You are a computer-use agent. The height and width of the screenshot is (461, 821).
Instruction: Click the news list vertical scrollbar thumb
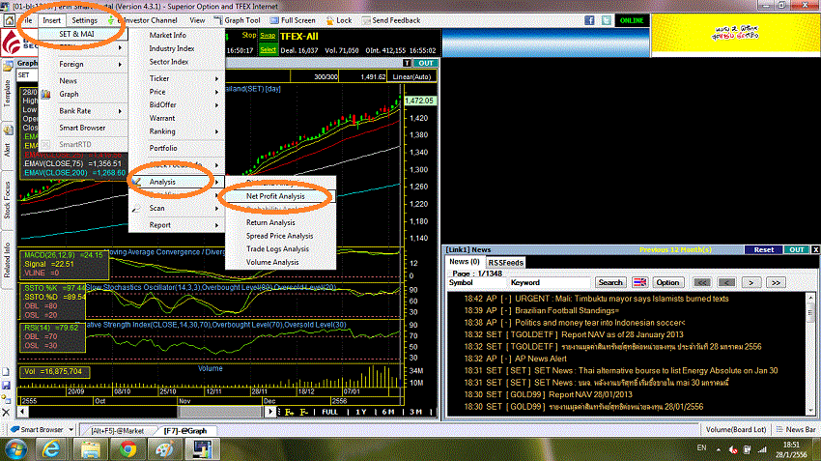pyautogui.click(x=810, y=313)
